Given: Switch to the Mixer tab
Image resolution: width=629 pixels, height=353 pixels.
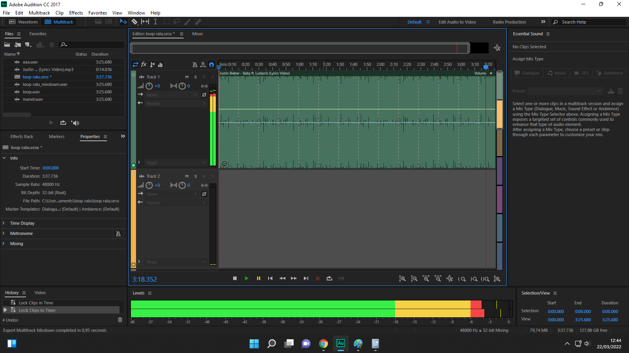Looking at the screenshot, I should [197, 34].
